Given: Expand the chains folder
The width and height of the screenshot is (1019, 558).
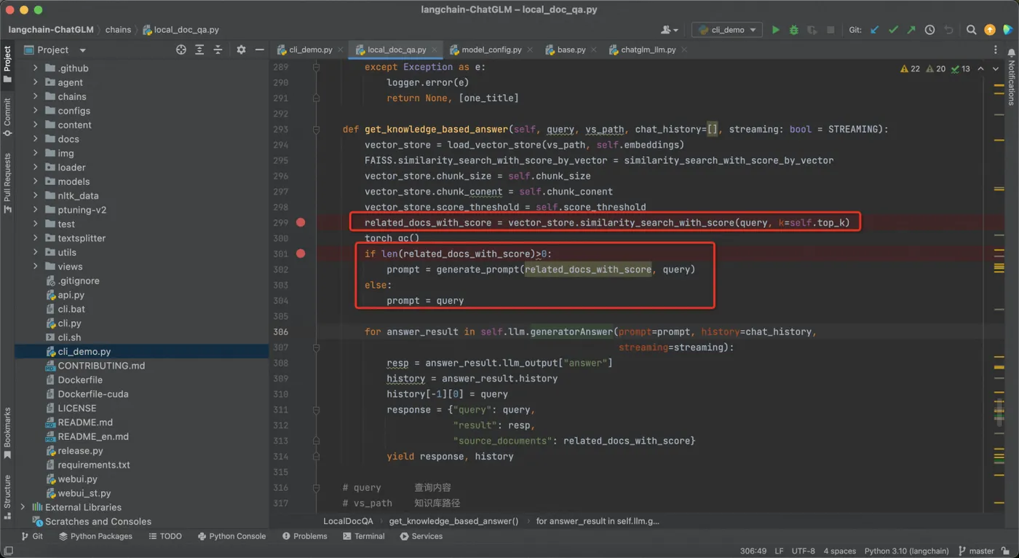Looking at the screenshot, I should pos(36,96).
